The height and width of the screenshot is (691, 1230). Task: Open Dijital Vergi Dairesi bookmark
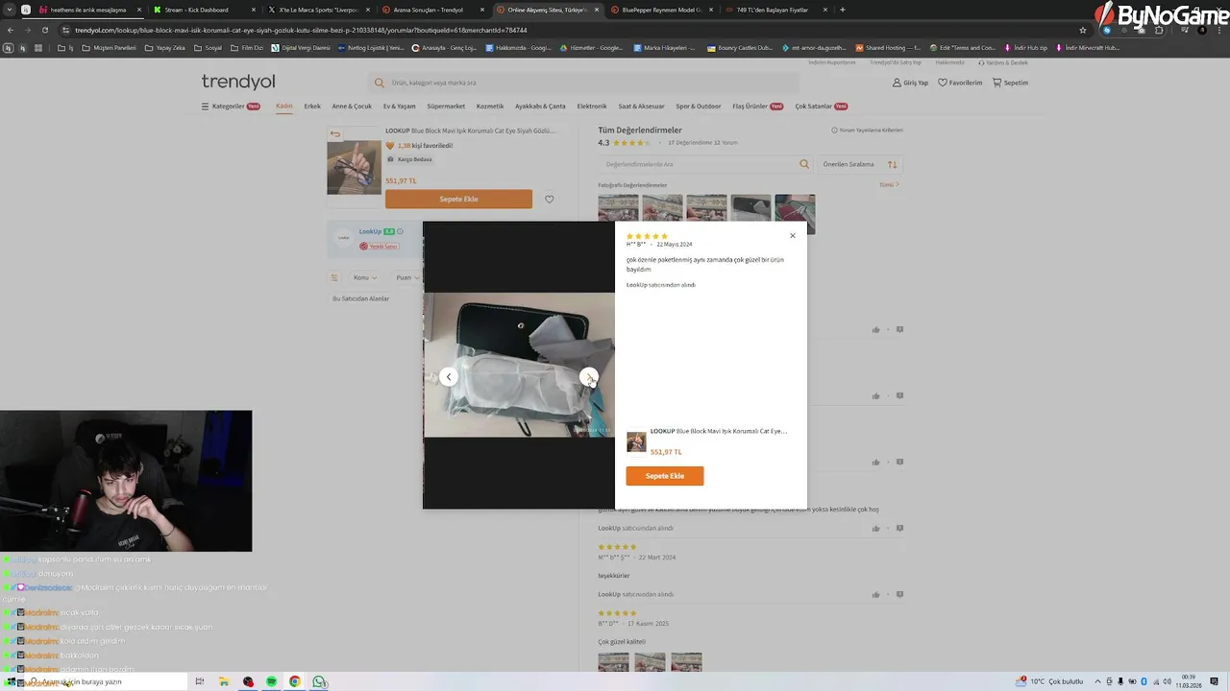tap(300, 48)
